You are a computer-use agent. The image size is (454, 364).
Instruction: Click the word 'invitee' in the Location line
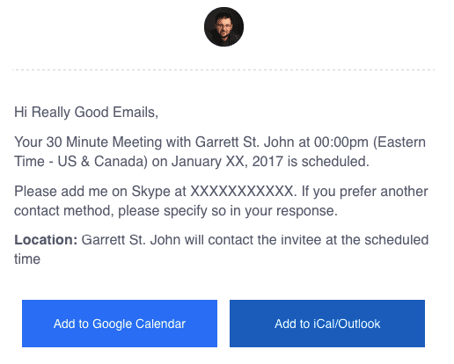(x=301, y=240)
